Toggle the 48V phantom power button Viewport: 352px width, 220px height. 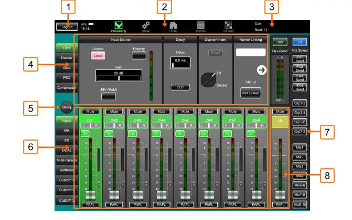click(x=108, y=95)
